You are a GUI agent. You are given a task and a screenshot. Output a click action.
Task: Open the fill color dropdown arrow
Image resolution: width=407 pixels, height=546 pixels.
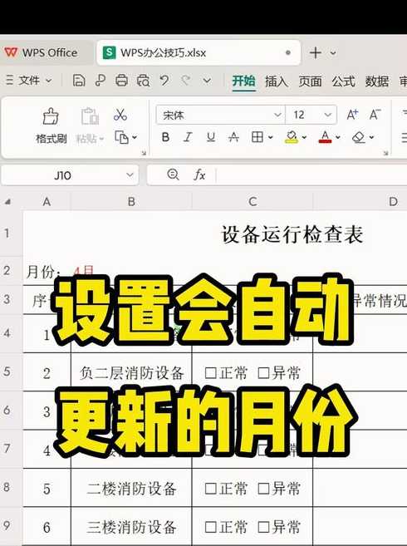[x=304, y=137]
